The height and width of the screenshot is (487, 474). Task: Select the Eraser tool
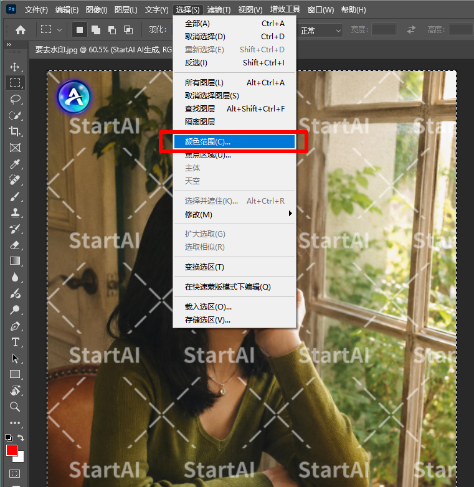tap(15, 245)
